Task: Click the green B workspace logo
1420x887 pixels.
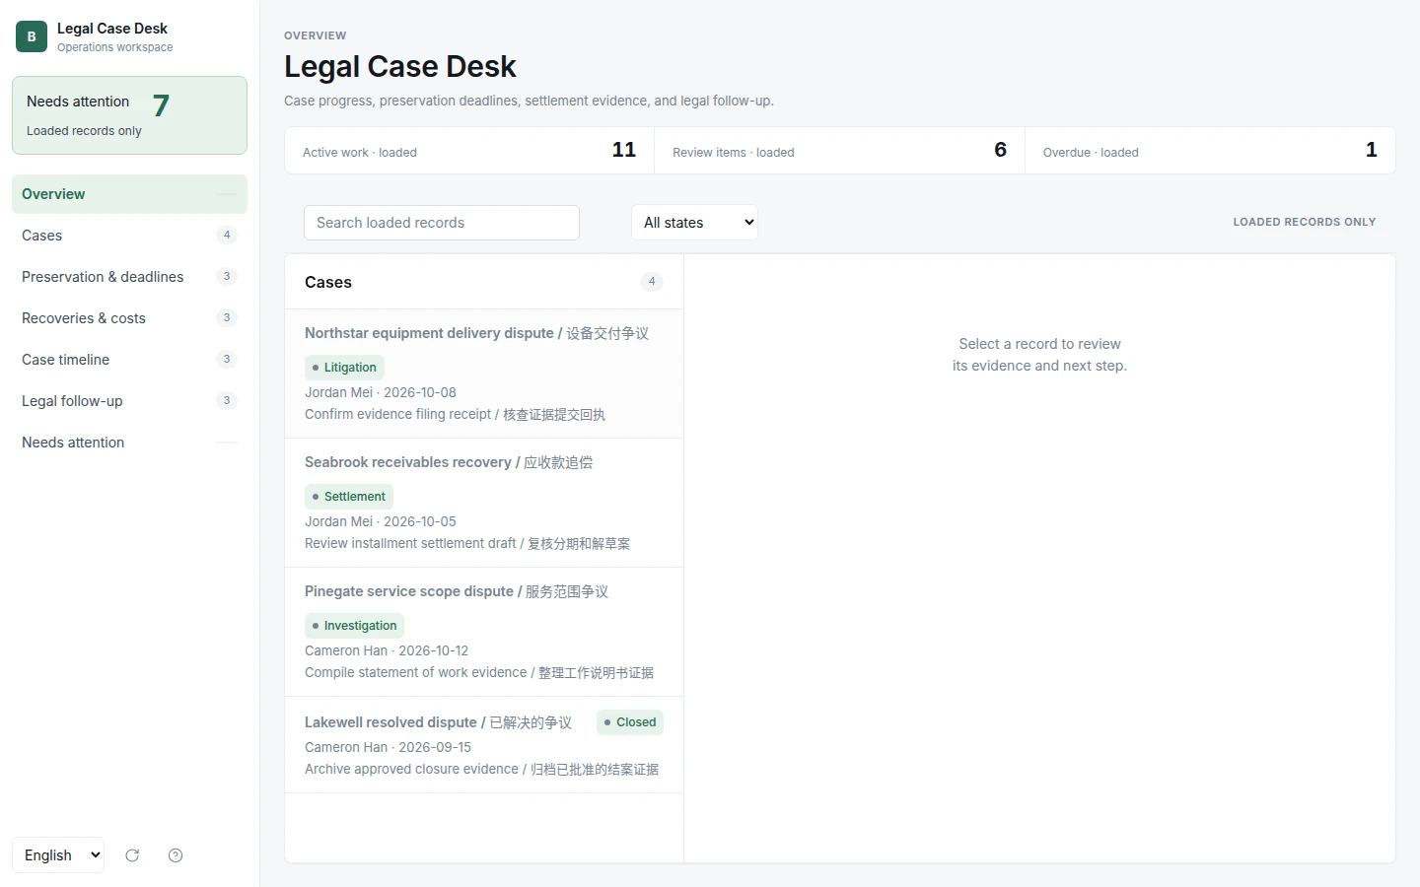Action: (32, 36)
